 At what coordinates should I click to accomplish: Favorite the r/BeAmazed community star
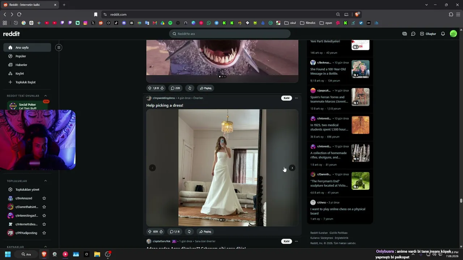click(44, 198)
